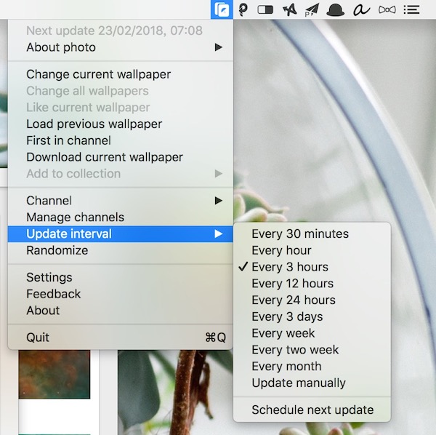This screenshot has width=436, height=435.
Task: Click the cursive letter menu bar icon
Action: [360, 9]
